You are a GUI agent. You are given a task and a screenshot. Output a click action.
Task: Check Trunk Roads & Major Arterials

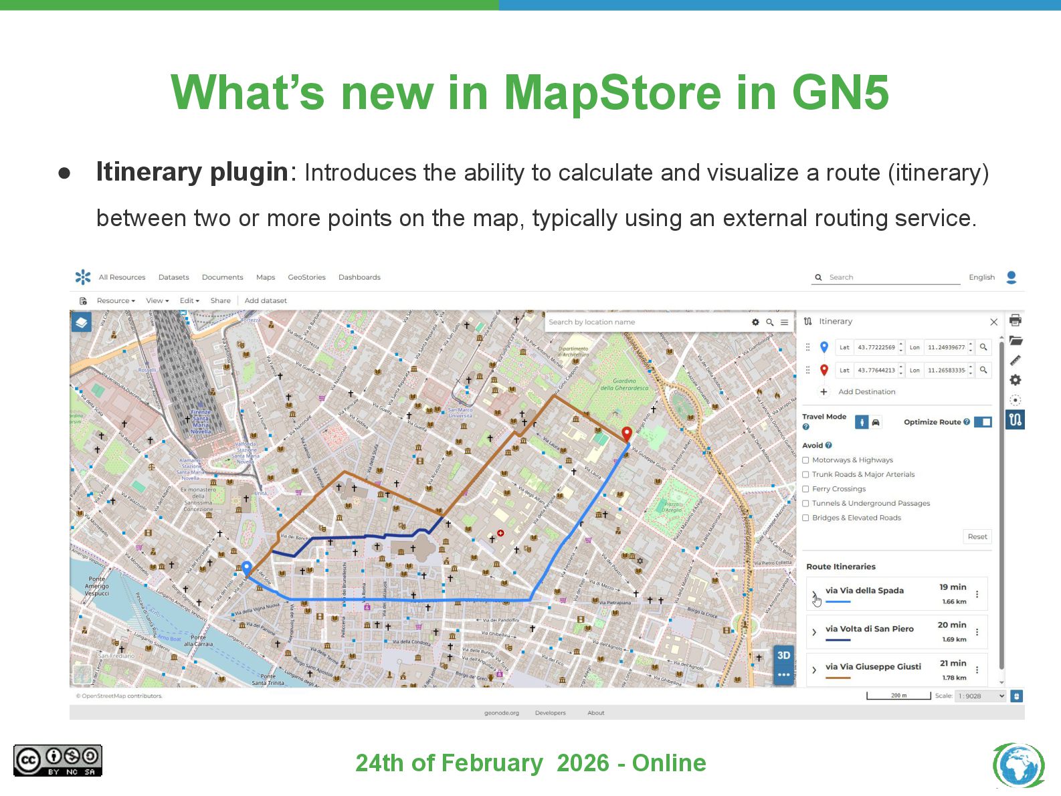click(x=806, y=475)
